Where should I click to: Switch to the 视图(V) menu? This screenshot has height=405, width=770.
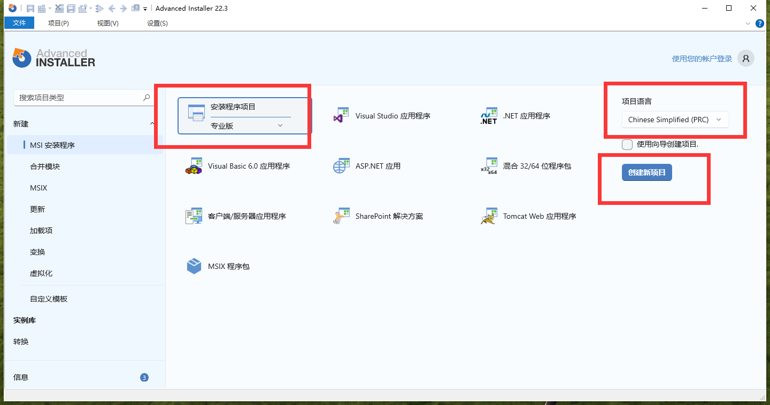click(x=106, y=23)
